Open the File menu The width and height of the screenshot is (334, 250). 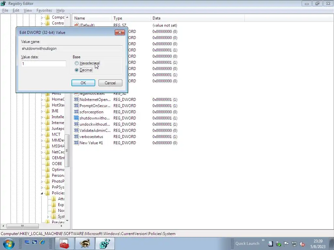coord(5,10)
